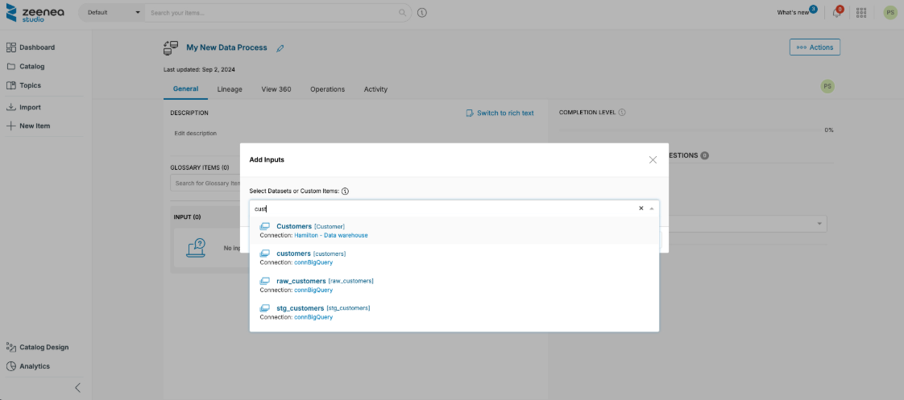Open the Actions menu button
The height and width of the screenshot is (400, 904).
point(815,47)
